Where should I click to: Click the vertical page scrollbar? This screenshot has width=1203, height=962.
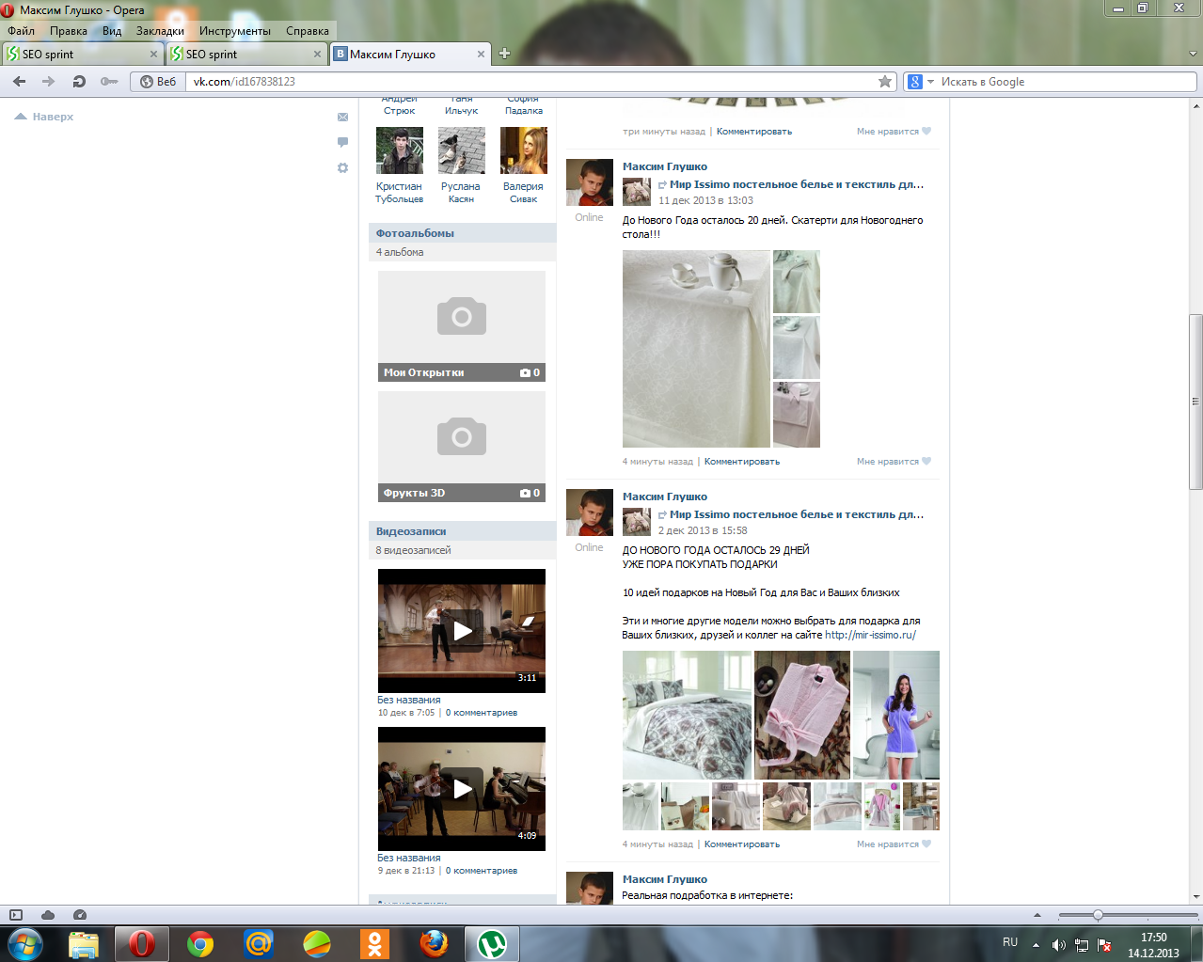coord(1195,402)
